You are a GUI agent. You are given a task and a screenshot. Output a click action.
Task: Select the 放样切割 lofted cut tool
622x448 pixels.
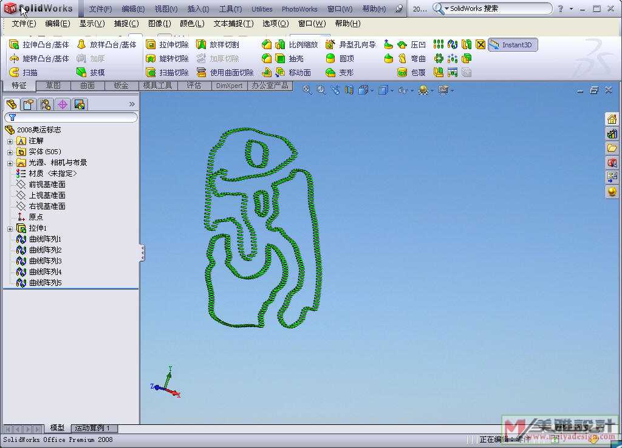point(218,45)
